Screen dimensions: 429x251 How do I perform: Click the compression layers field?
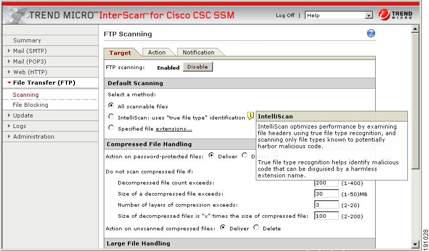coord(326,205)
